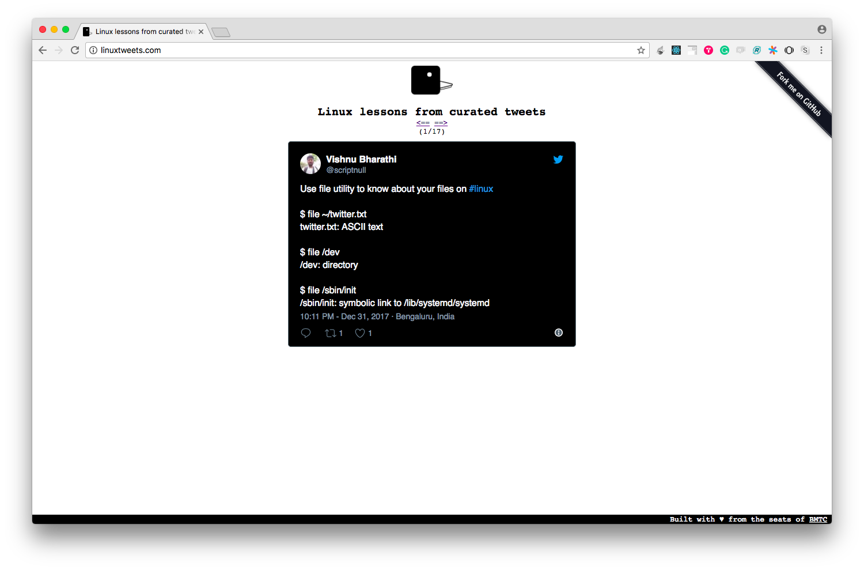Image resolution: width=864 pixels, height=570 pixels.
Task: Open a new browser tab
Action: point(221,32)
